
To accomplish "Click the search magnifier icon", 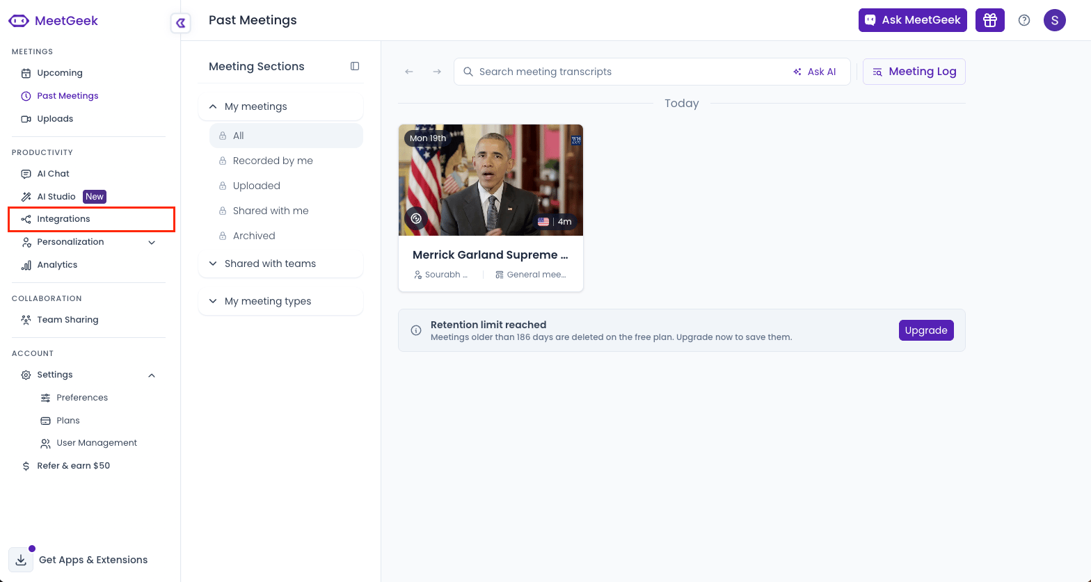I will (468, 72).
